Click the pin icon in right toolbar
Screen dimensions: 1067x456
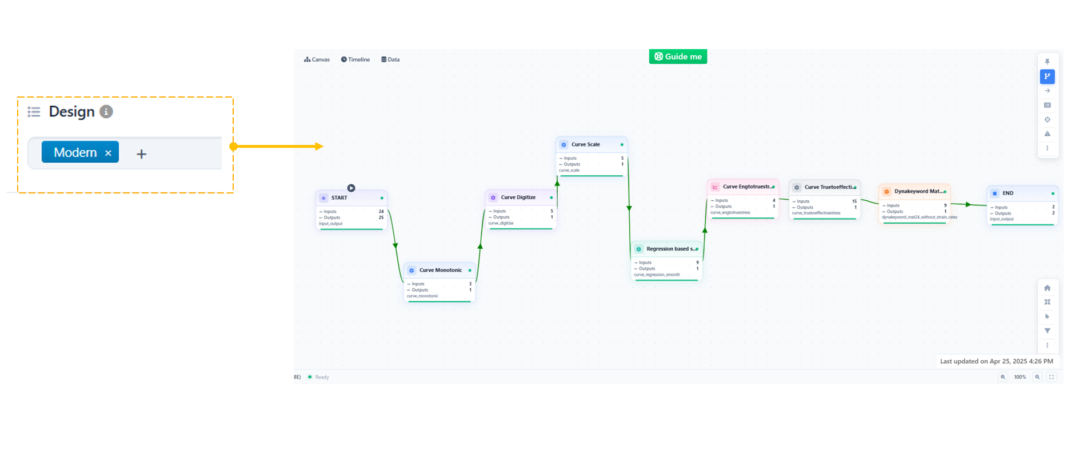1047,62
